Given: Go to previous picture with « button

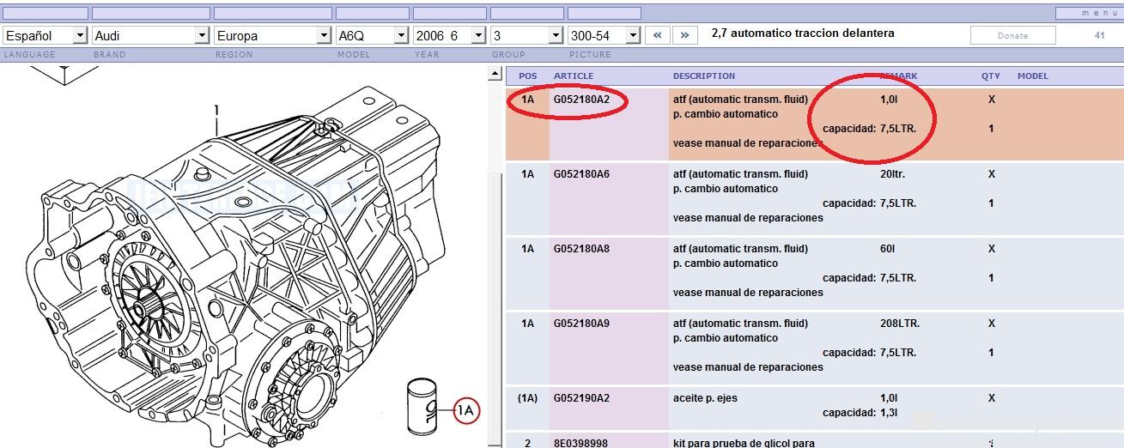Looking at the screenshot, I should (658, 35).
